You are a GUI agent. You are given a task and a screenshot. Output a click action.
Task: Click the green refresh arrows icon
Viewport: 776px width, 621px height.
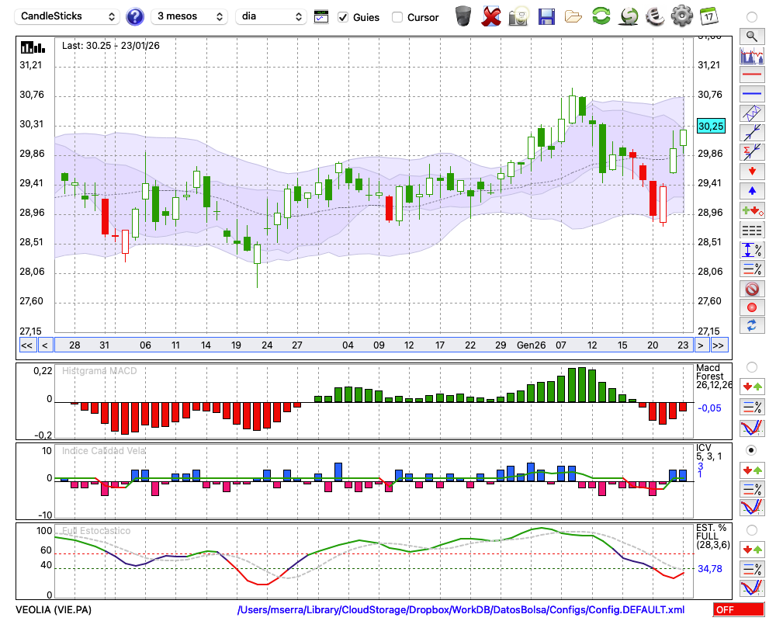coord(601,16)
